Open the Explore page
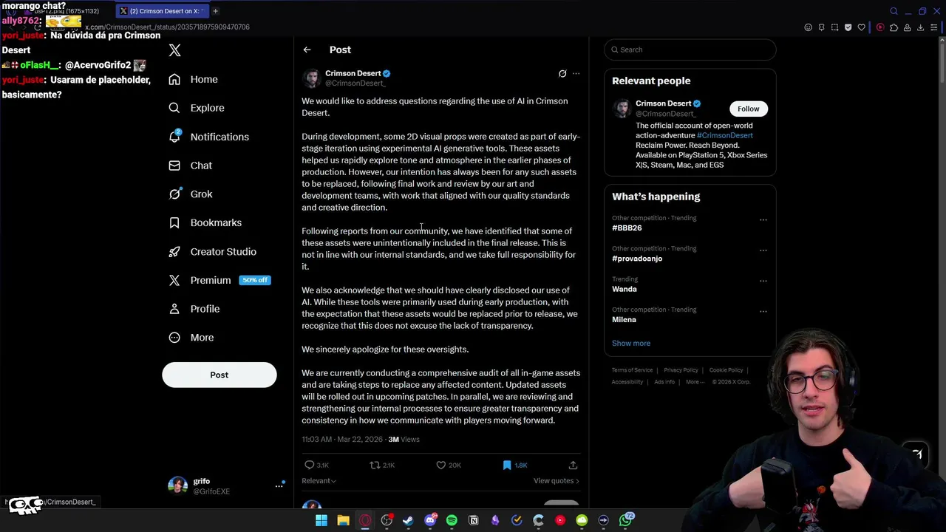The height and width of the screenshot is (532, 946). tap(196, 108)
